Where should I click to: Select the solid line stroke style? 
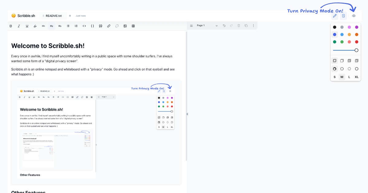357,69
